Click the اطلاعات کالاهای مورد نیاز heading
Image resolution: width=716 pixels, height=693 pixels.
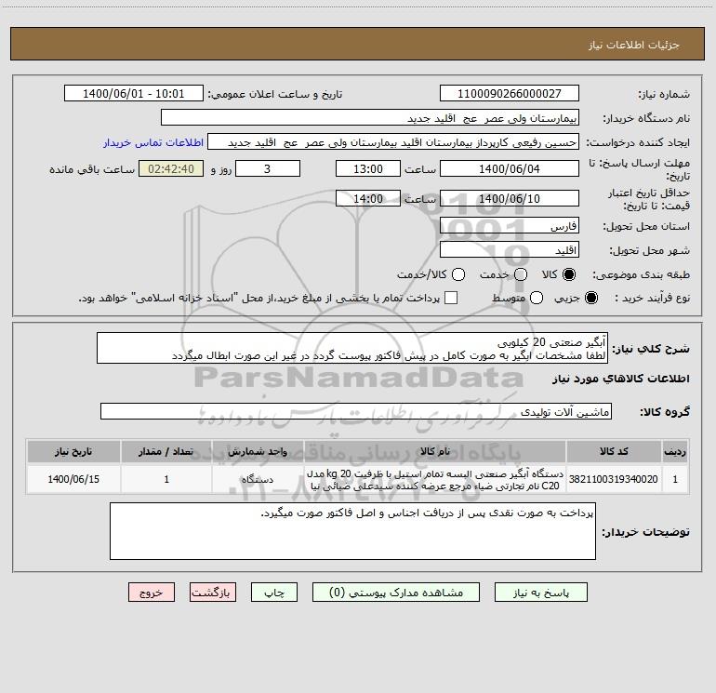click(x=620, y=379)
